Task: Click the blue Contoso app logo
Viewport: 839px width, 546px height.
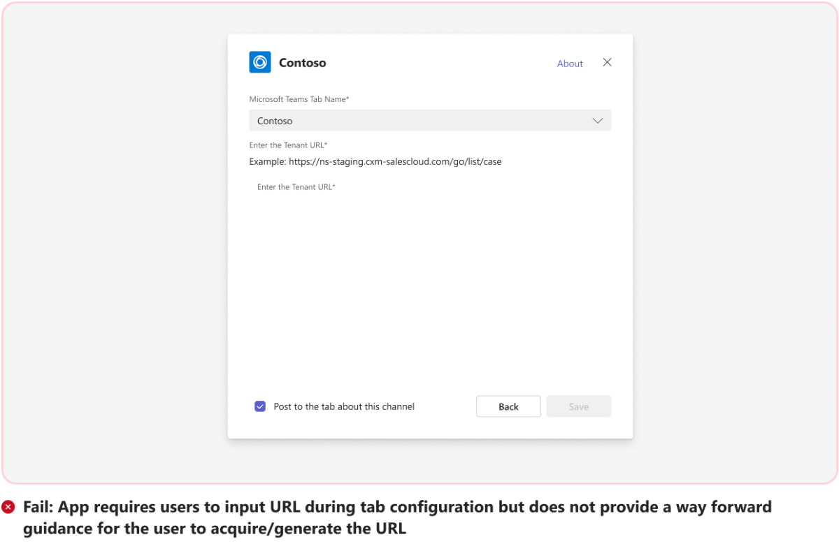Action: (x=260, y=62)
